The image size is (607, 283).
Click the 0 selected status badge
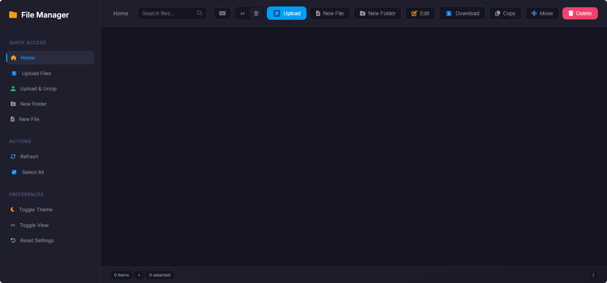point(160,275)
